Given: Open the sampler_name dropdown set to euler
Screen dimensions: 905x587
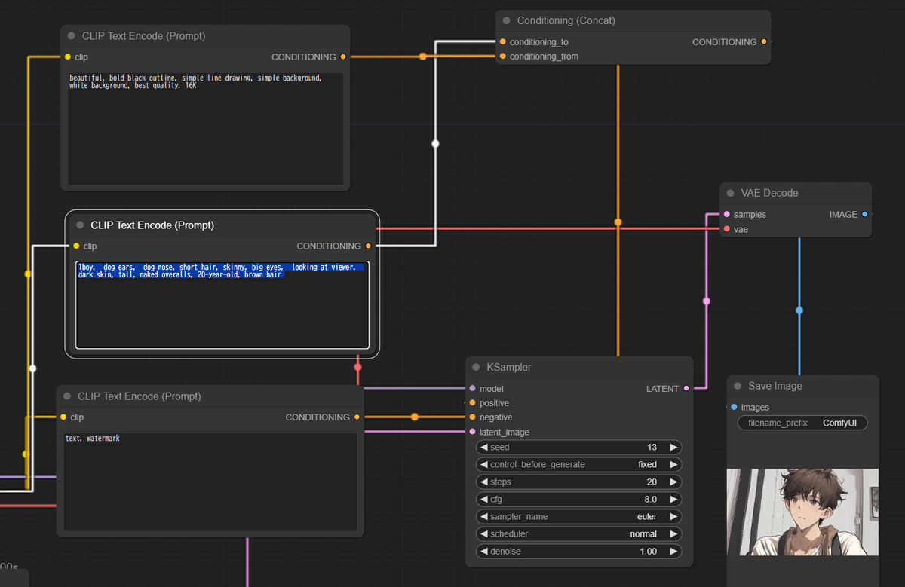Looking at the screenshot, I should [x=578, y=517].
